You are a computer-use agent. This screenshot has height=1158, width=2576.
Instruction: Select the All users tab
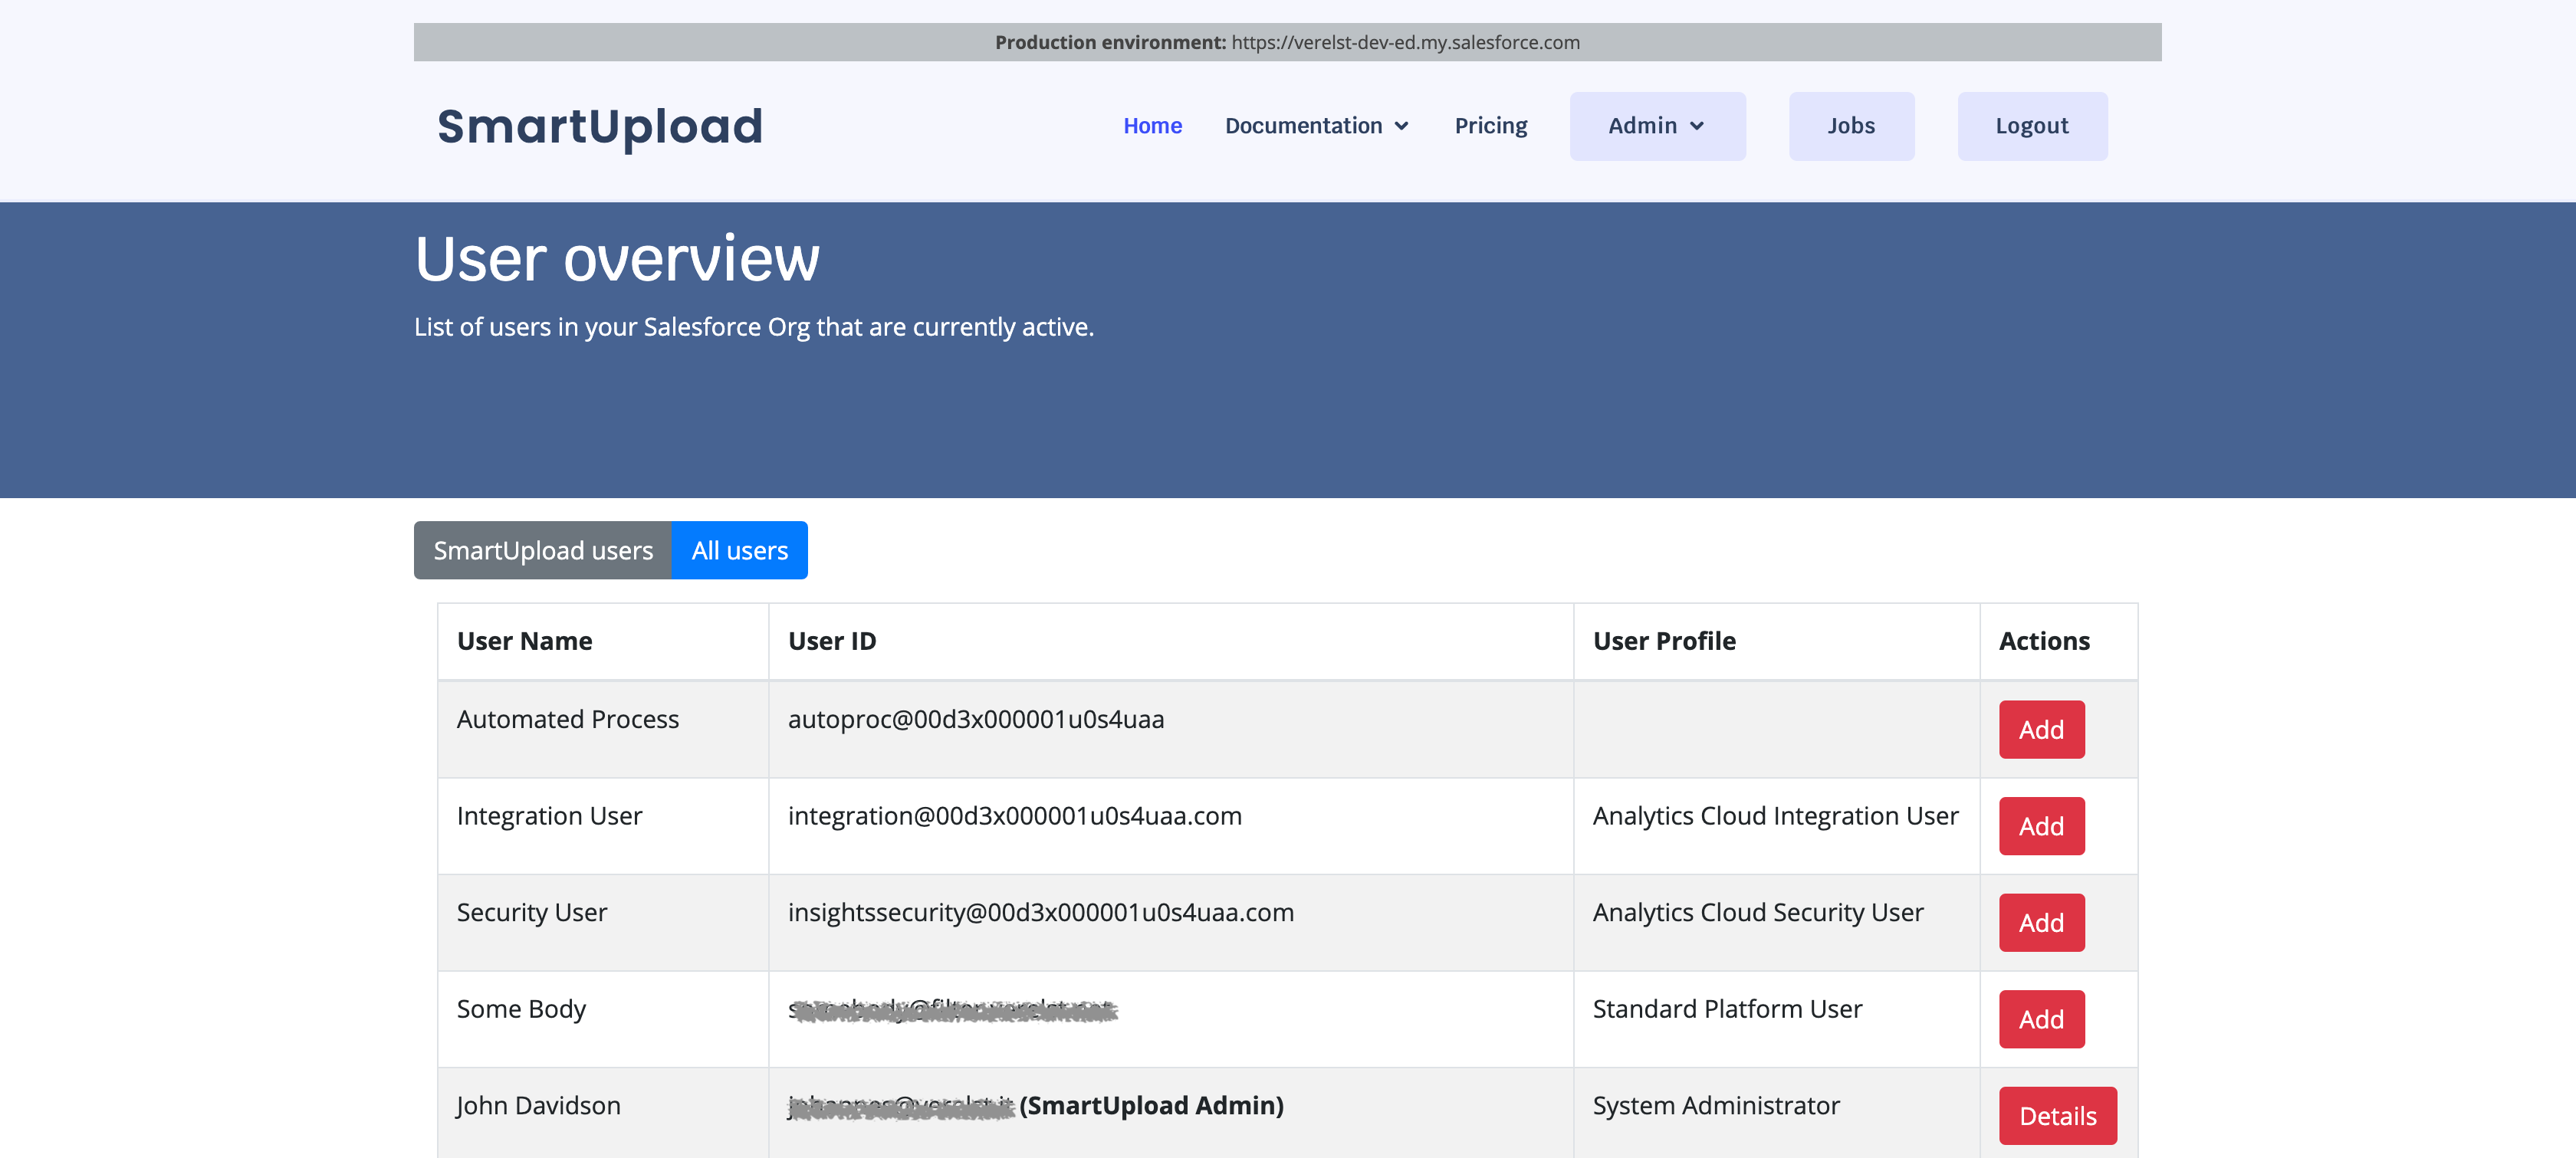coord(739,550)
